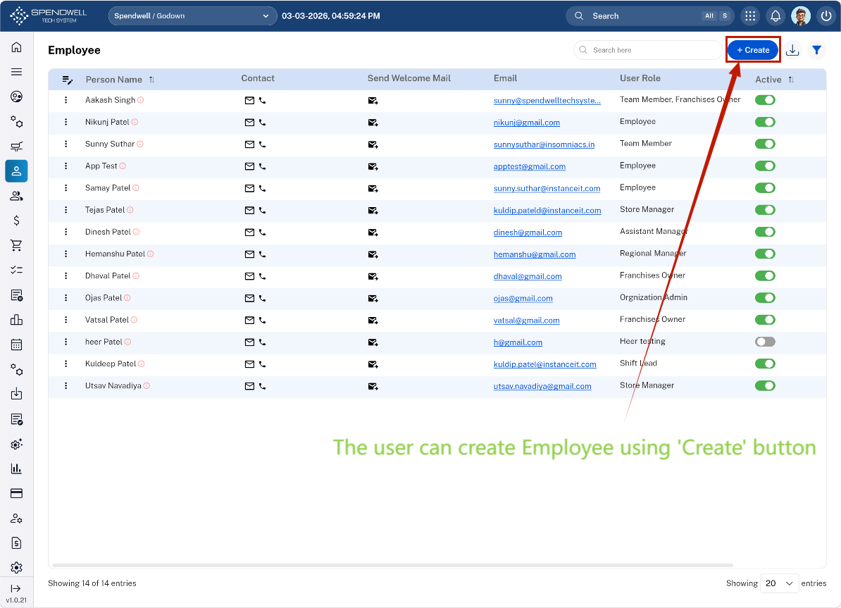Click the Search here field

click(649, 50)
